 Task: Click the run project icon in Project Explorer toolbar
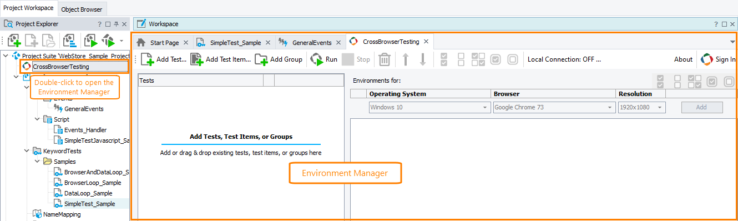[x=91, y=41]
